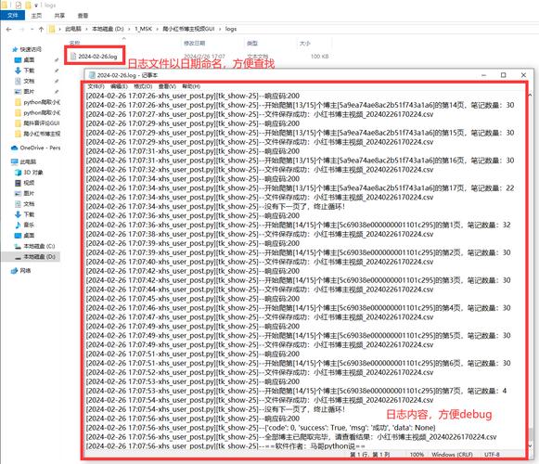Click the Notepad title bar document icon
539x464 pixels.
[92, 75]
